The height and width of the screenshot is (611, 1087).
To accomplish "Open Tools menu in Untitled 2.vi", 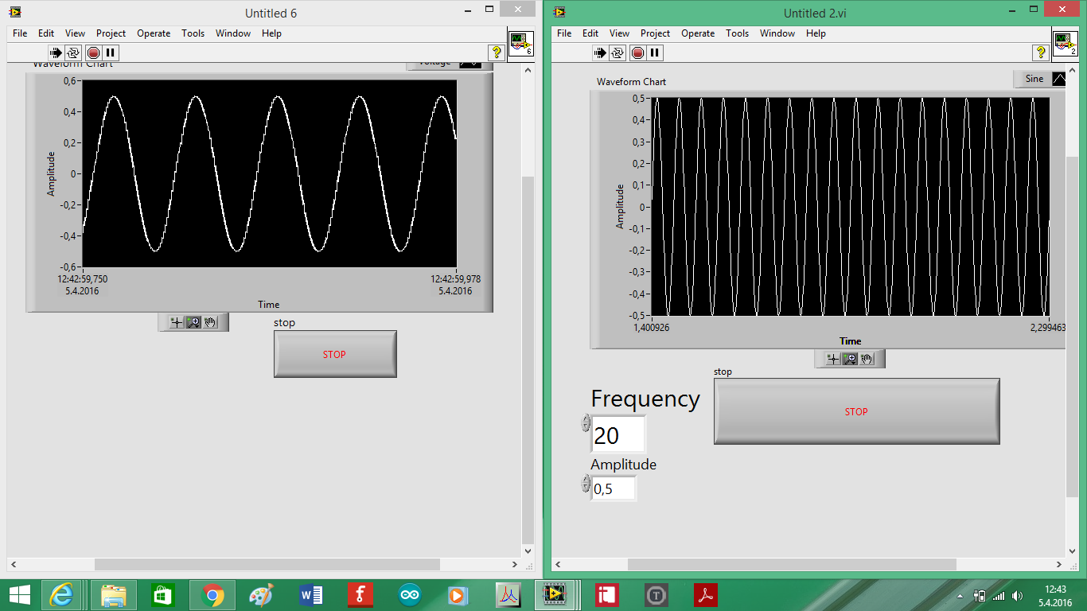I will (x=738, y=33).
